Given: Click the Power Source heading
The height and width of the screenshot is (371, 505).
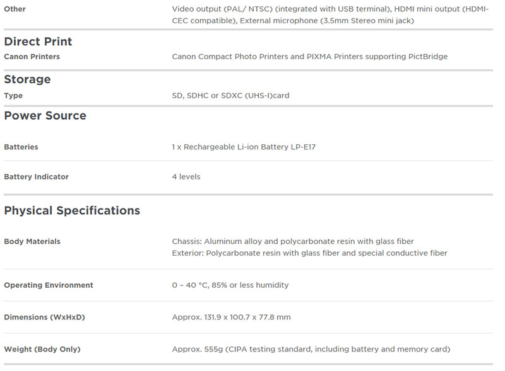Looking at the screenshot, I should [45, 116].
